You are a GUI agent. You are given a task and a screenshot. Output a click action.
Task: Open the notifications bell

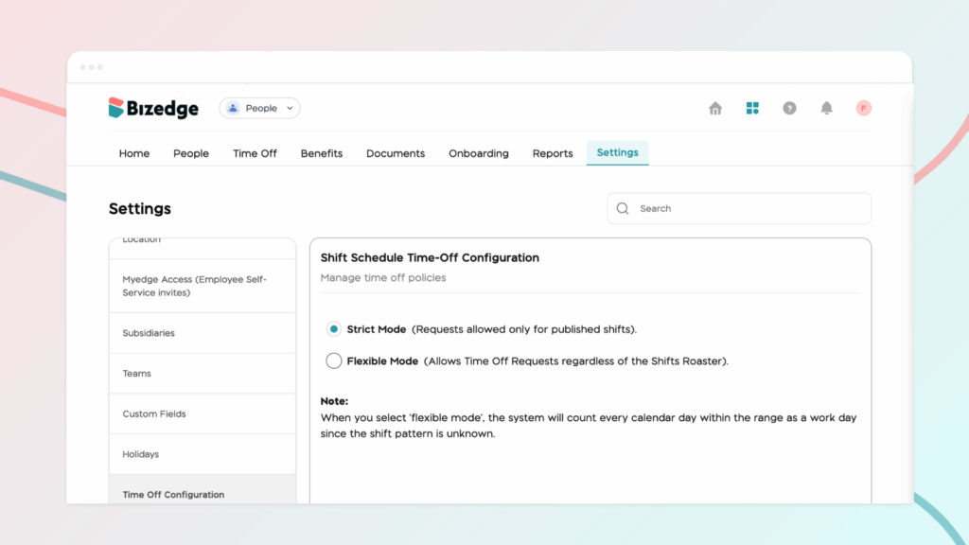(826, 109)
